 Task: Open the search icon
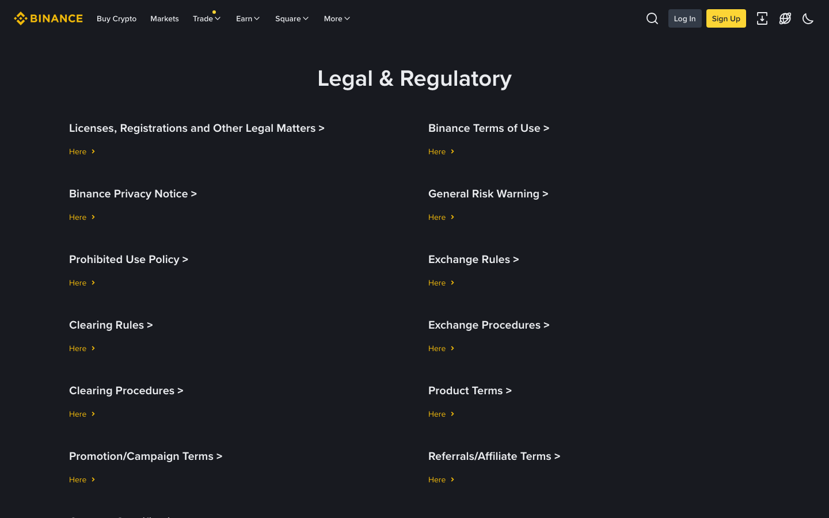tap(652, 18)
